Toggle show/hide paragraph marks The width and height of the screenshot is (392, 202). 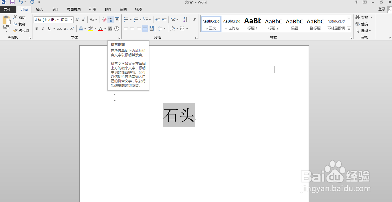[x=195, y=20]
